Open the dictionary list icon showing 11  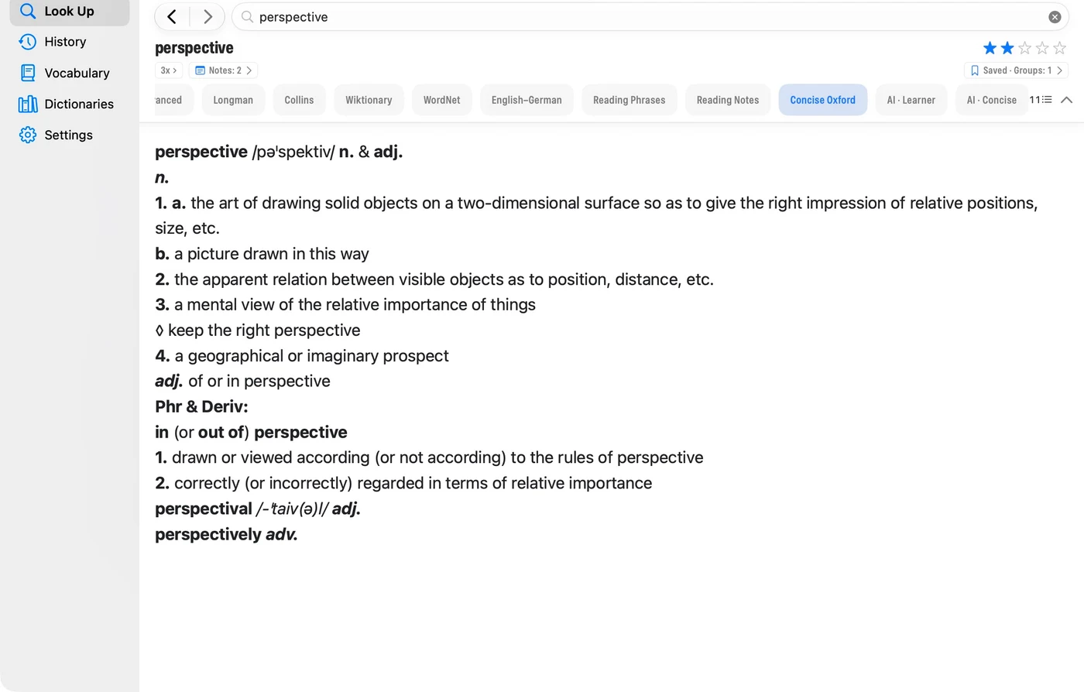coord(1041,100)
